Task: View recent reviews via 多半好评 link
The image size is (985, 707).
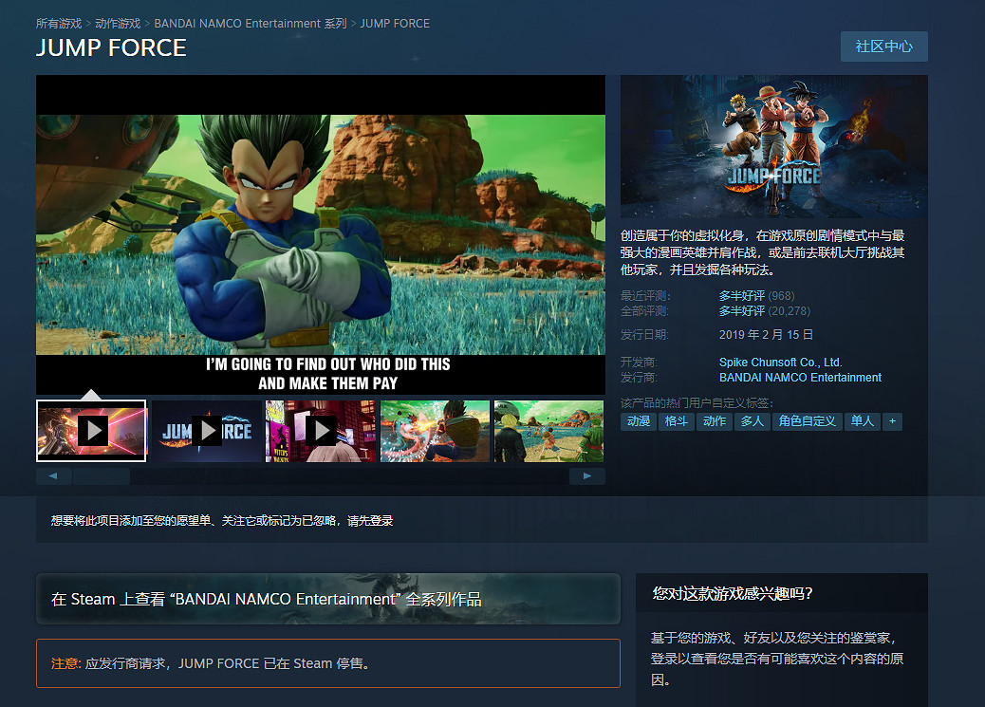Action: [743, 295]
